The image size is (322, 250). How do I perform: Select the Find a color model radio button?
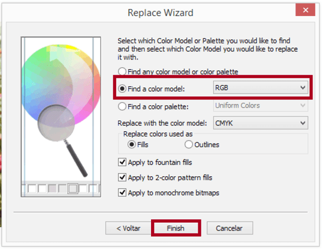122,89
